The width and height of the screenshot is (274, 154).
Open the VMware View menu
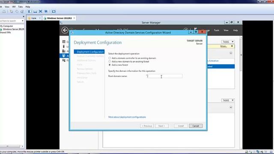[7, 7]
